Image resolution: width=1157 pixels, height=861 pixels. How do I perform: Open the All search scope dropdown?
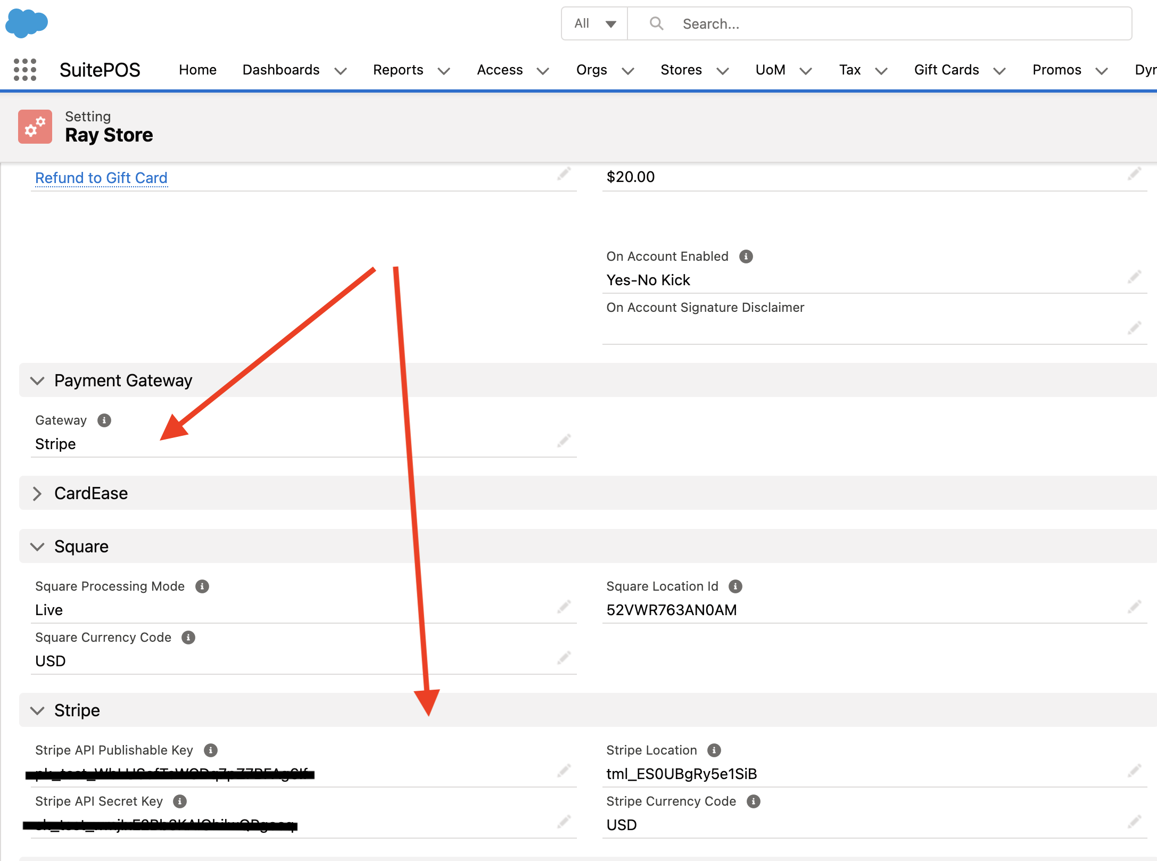[x=594, y=23]
